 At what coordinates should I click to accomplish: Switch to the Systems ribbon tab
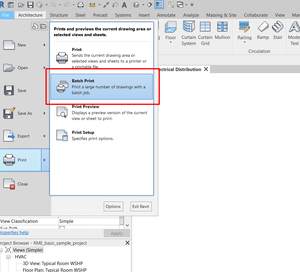click(x=123, y=15)
